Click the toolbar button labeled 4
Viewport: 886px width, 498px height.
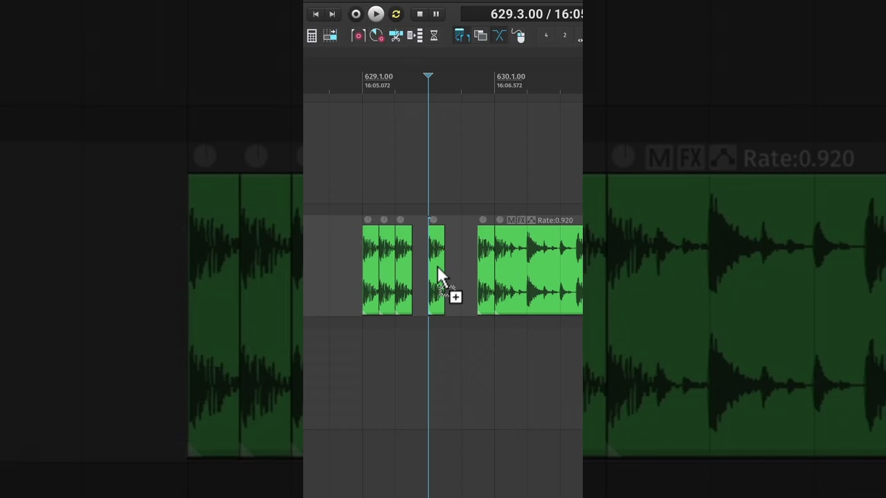(x=545, y=35)
